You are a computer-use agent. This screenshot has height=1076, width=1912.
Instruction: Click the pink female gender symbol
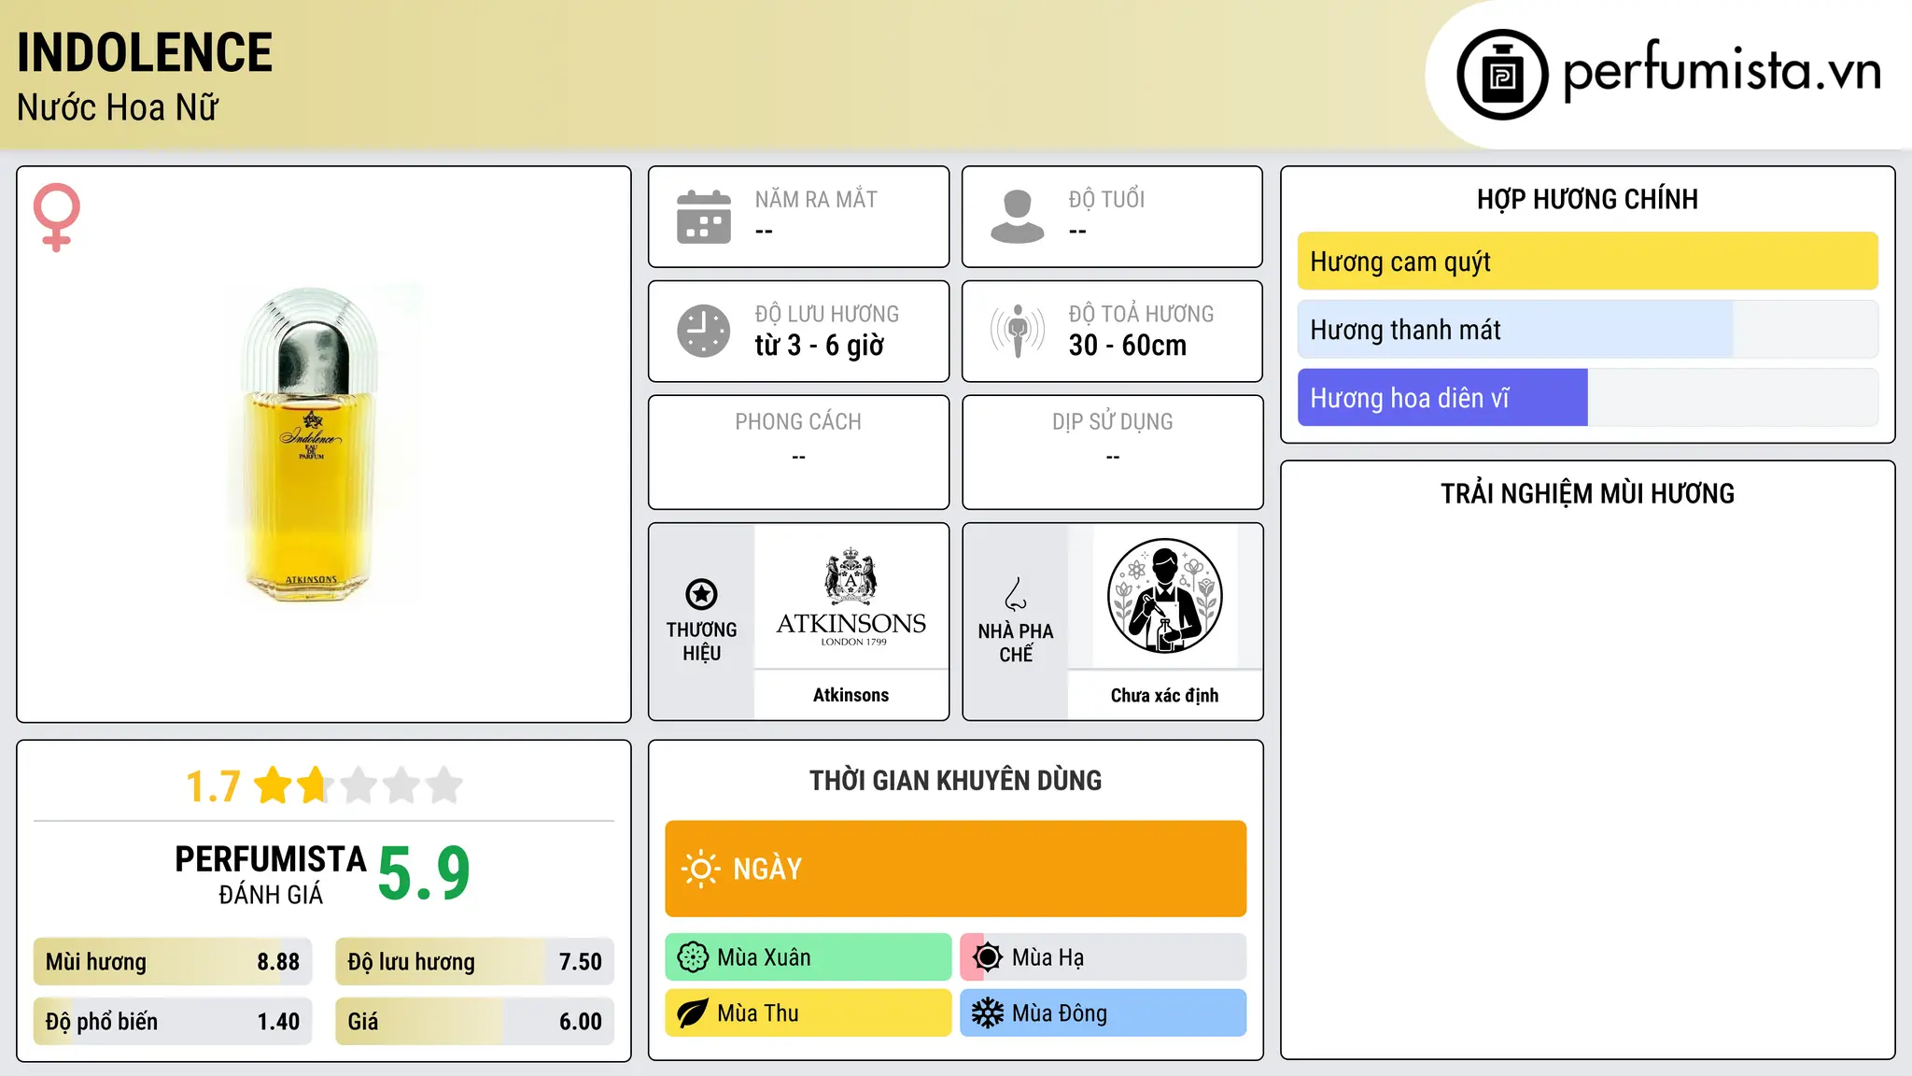point(57,217)
